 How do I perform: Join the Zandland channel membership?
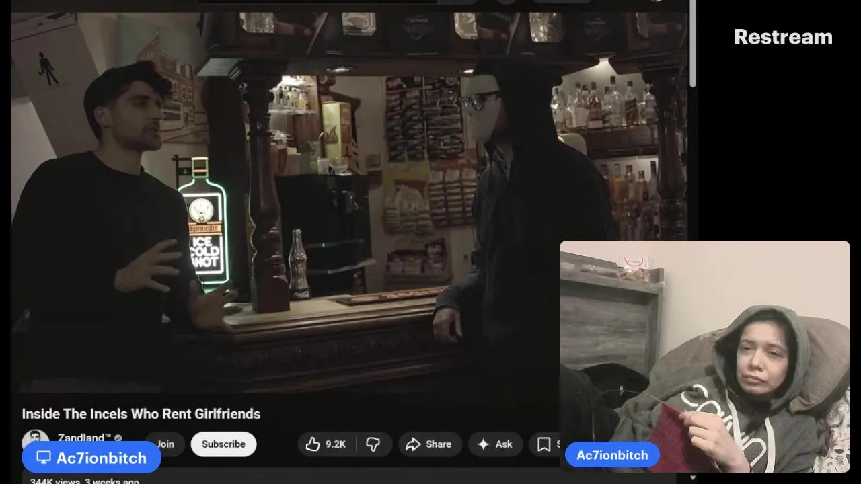[165, 444]
